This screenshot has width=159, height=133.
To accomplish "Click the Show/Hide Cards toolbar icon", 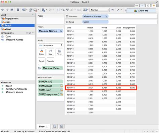I will (x=85, y=10).
